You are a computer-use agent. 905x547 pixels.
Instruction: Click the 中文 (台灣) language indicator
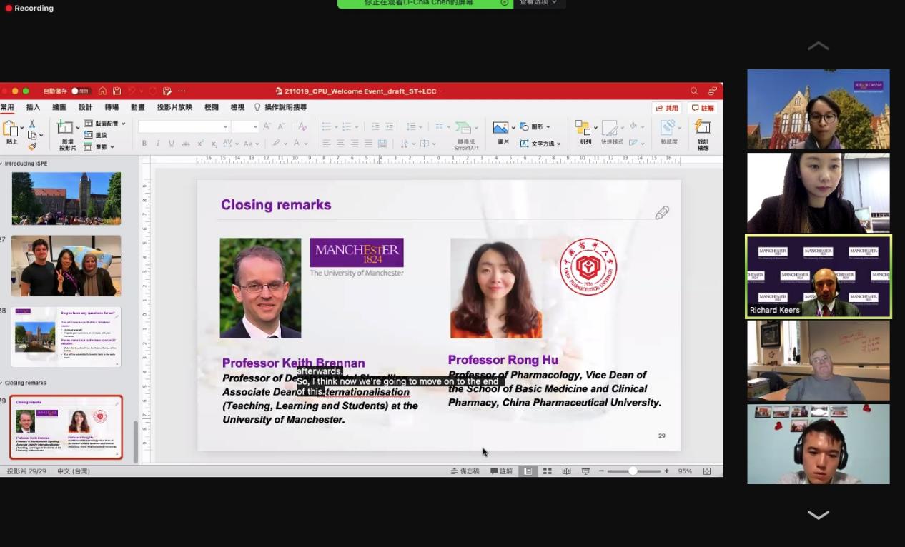(x=74, y=471)
